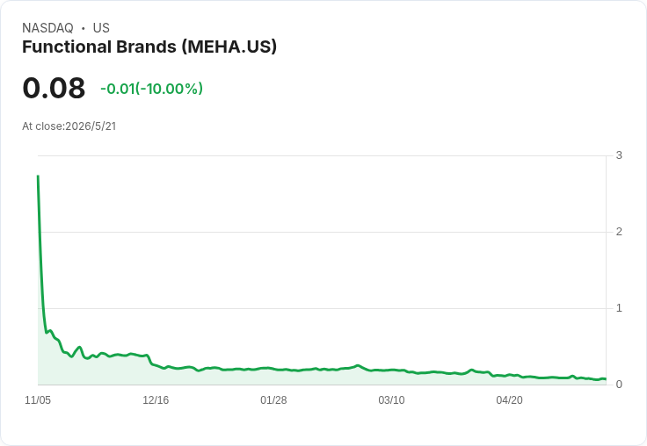Click the US market label
This screenshot has width=647, height=446.
(101, 28)
